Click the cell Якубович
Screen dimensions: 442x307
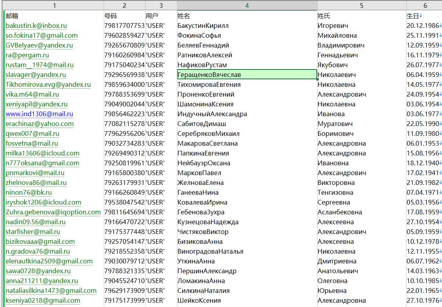pos(362,65)
